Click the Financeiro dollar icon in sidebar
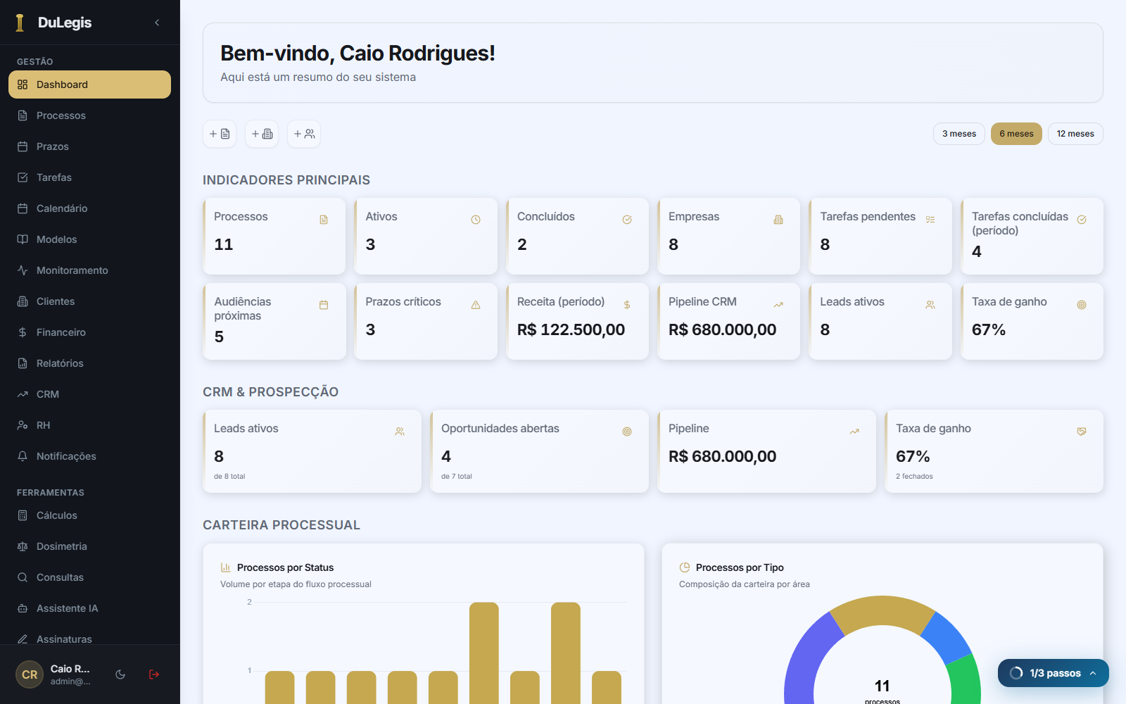 coord(23,332)
